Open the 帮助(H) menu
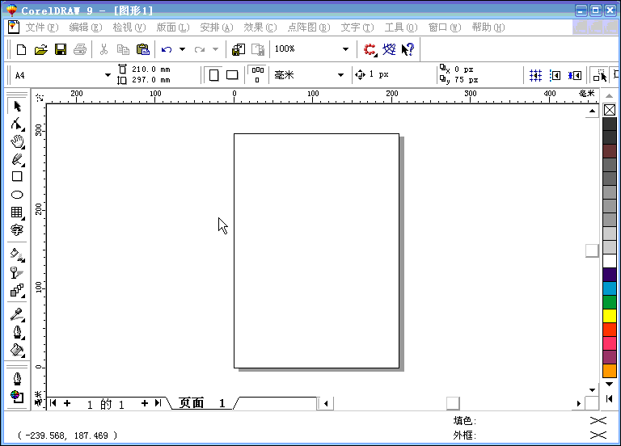The height and width of the screenshot is (446, 621). [x=488, y=27]
